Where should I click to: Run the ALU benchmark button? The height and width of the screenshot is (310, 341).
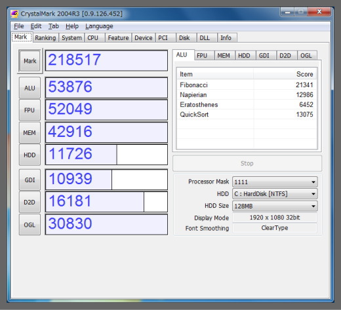[x=30, y=88]
